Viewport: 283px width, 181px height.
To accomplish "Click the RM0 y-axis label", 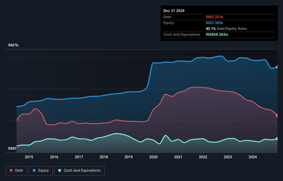I will click(12, 148).
